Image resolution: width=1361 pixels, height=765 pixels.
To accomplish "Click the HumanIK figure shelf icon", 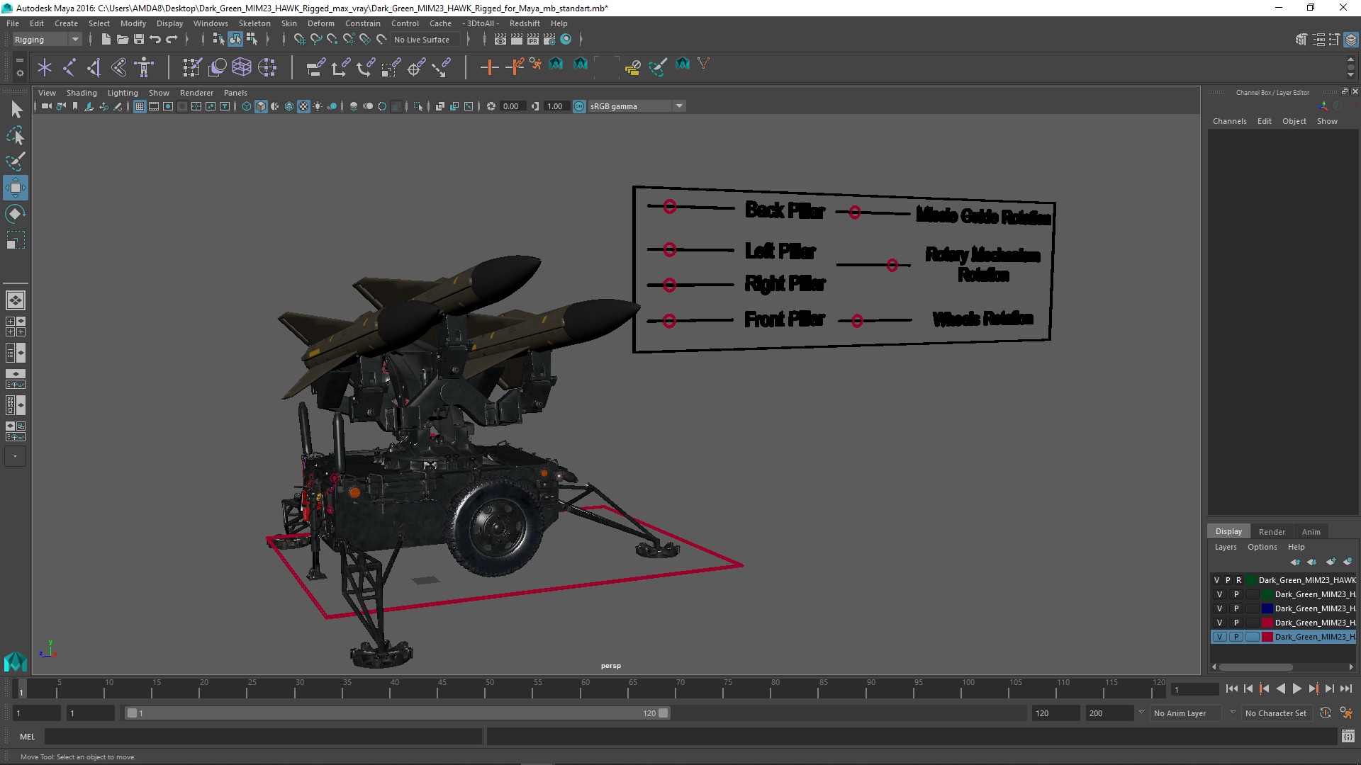I will (x=144, y=67).
